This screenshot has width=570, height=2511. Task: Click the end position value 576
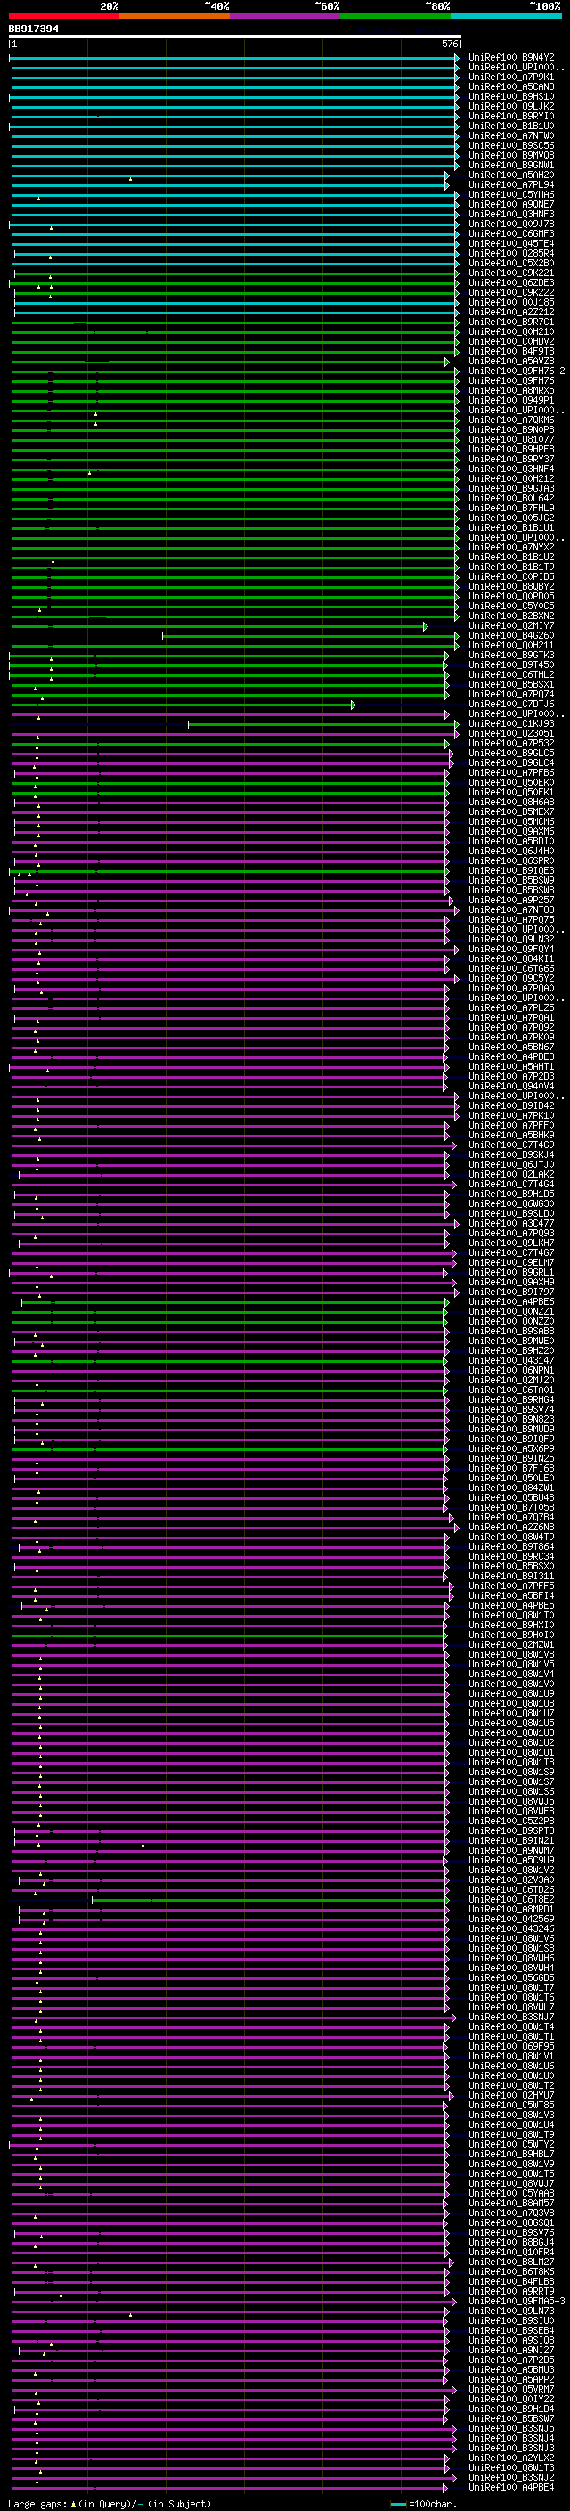(450, 44)
